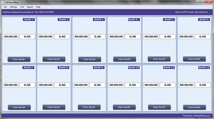Screen dimensions: 214x119
Task: Open the Help menu
Action: tap(38, 7)
